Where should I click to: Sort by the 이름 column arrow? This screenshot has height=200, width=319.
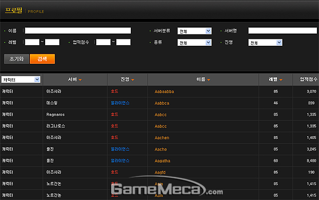click(208, 80)
